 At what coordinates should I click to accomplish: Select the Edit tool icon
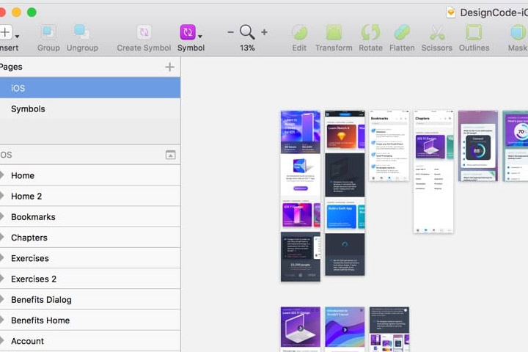(299, 33)
